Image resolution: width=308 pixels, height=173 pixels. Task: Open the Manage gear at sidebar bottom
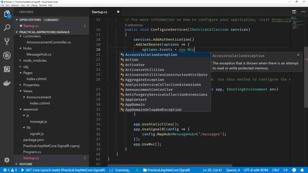[x=7, y=160]
